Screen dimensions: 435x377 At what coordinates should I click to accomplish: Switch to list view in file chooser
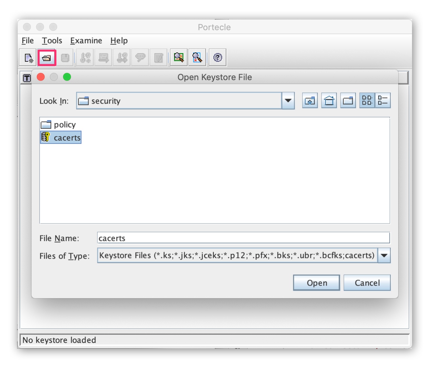click(x=367, y=101)
